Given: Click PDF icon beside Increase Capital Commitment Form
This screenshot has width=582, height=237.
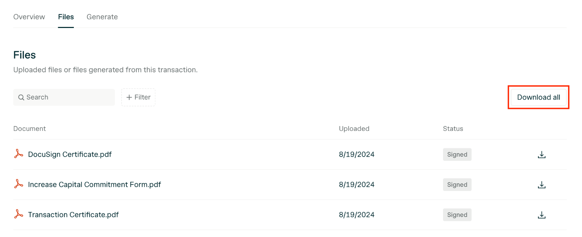Looking at the screenshot, I should [19, 184].
